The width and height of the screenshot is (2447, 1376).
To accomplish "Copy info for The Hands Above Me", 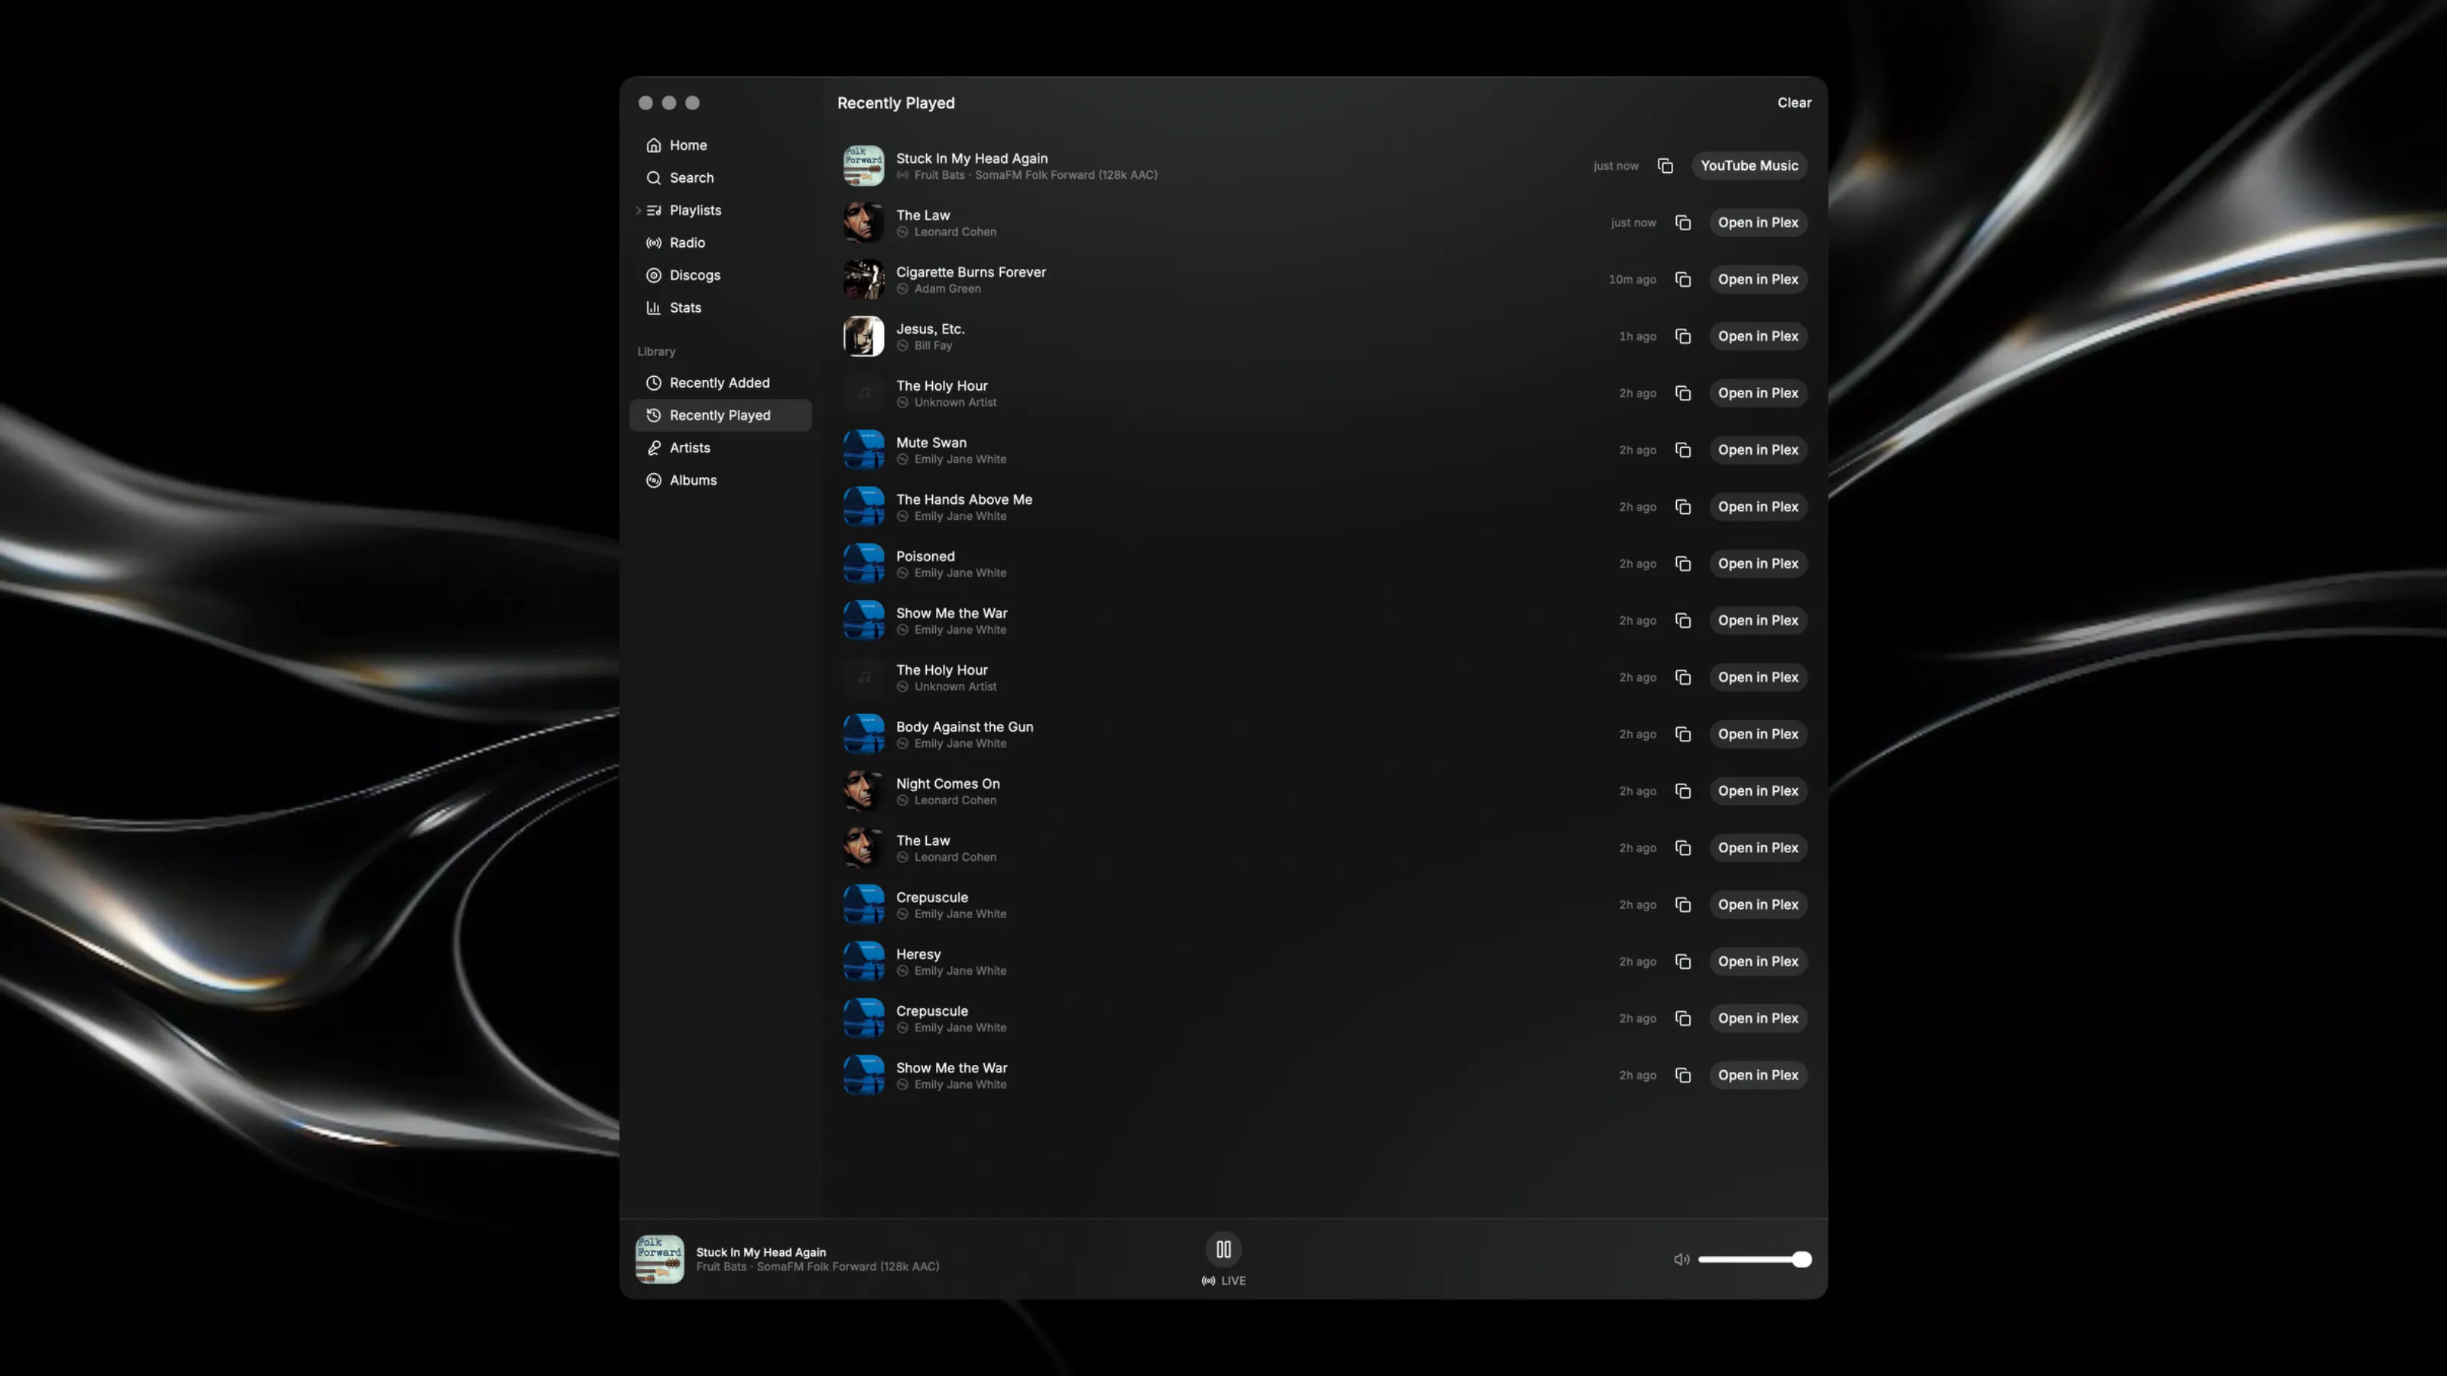I will coord(1682,507).
